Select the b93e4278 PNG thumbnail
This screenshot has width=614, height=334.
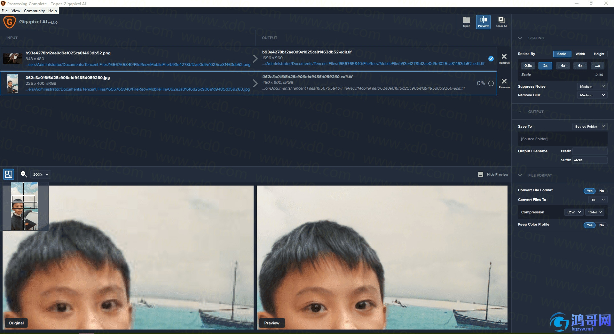(x=13, y=59)
